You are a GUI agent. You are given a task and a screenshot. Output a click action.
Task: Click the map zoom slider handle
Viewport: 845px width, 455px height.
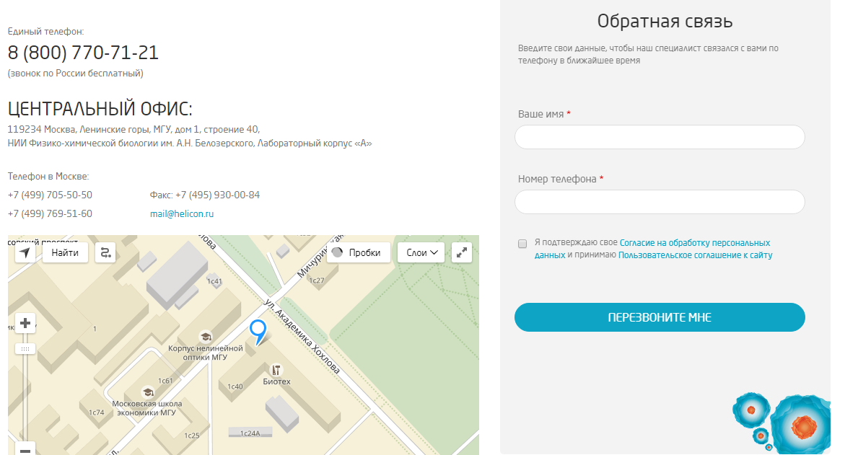[25, 349]
